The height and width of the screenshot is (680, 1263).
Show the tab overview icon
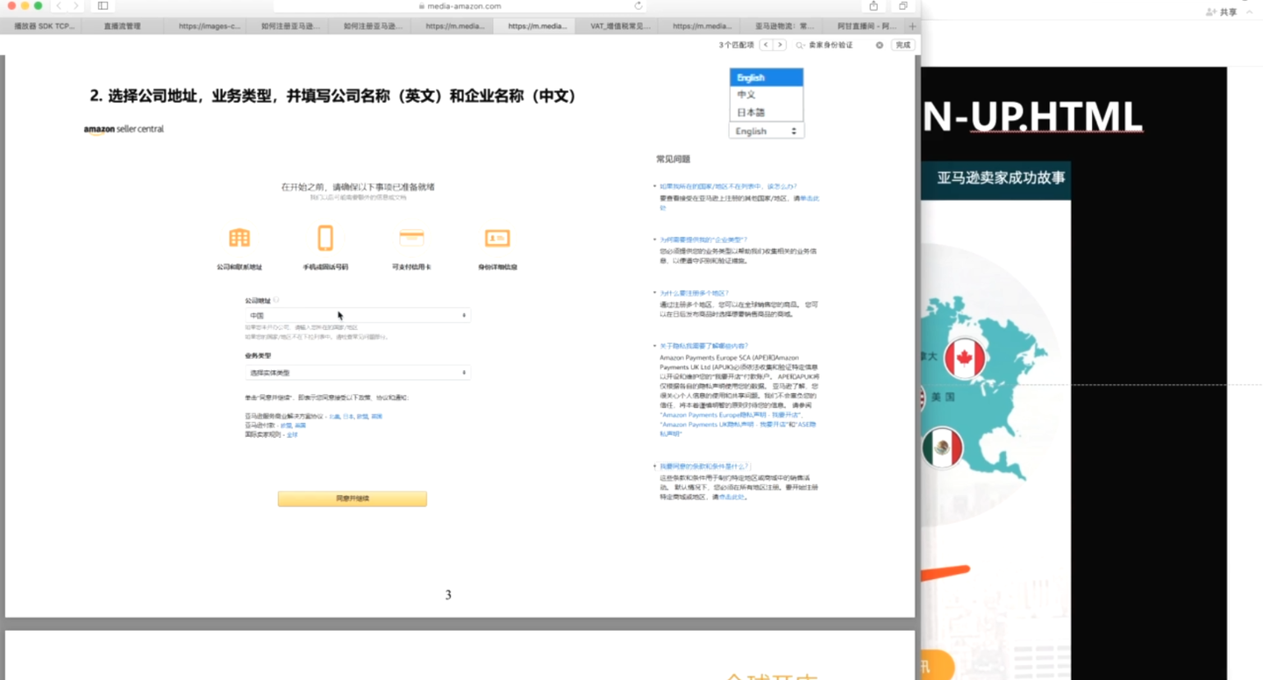[903, 5]
